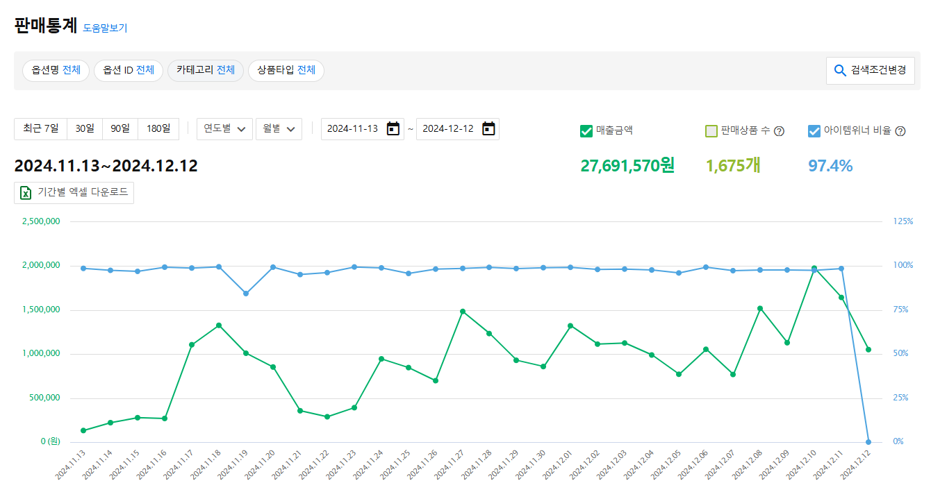
Task: Click help icon next to 판매상품 수
Action: pos(779,131)
